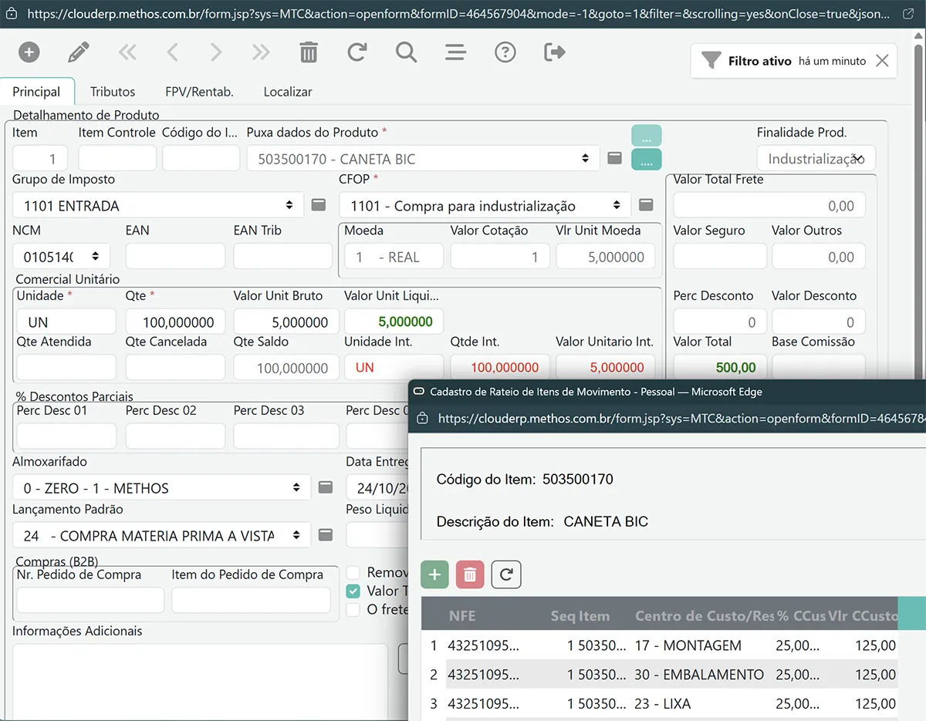Open lookup icon beside CFOP field
Screen dimensions: 926x721
click(x=647, y=205)
